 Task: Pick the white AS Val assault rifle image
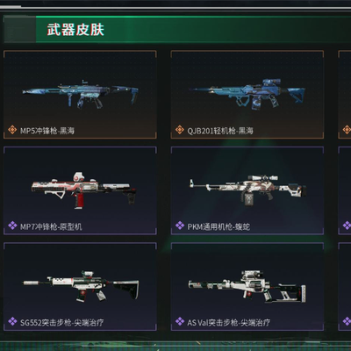click(247, 286)
